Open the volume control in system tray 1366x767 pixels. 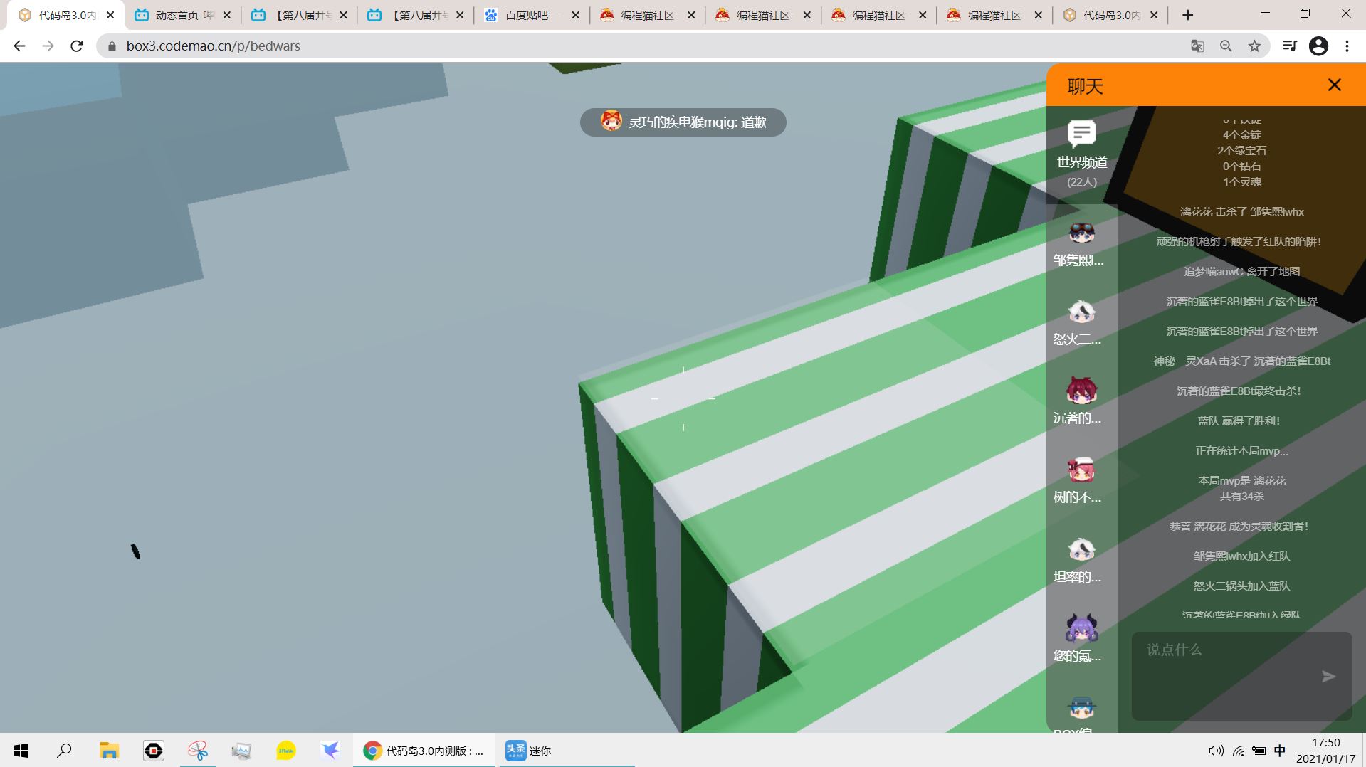[x=1216, y=751]
